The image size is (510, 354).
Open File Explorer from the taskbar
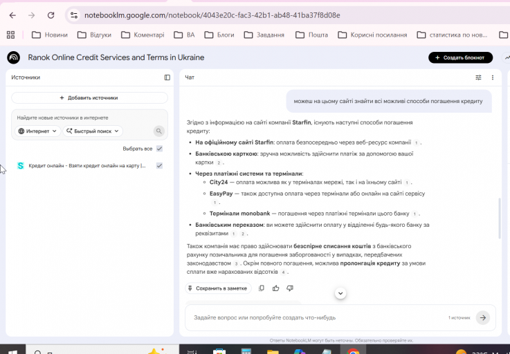[x=273, y=352]
